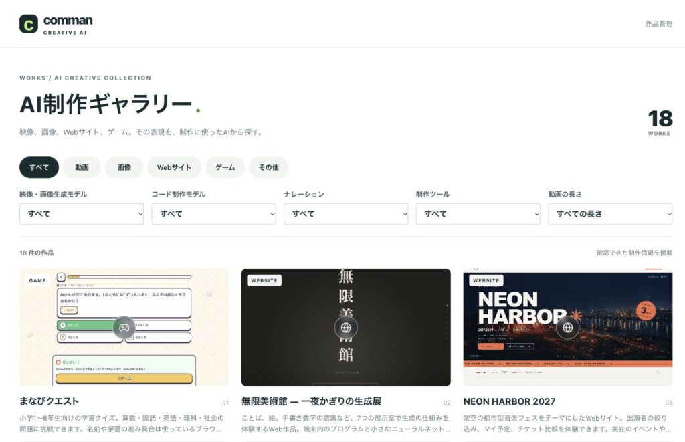Viewport: 685px width, 442px height.
Task: Filter works by Webサイト
Action: (175, 167)
